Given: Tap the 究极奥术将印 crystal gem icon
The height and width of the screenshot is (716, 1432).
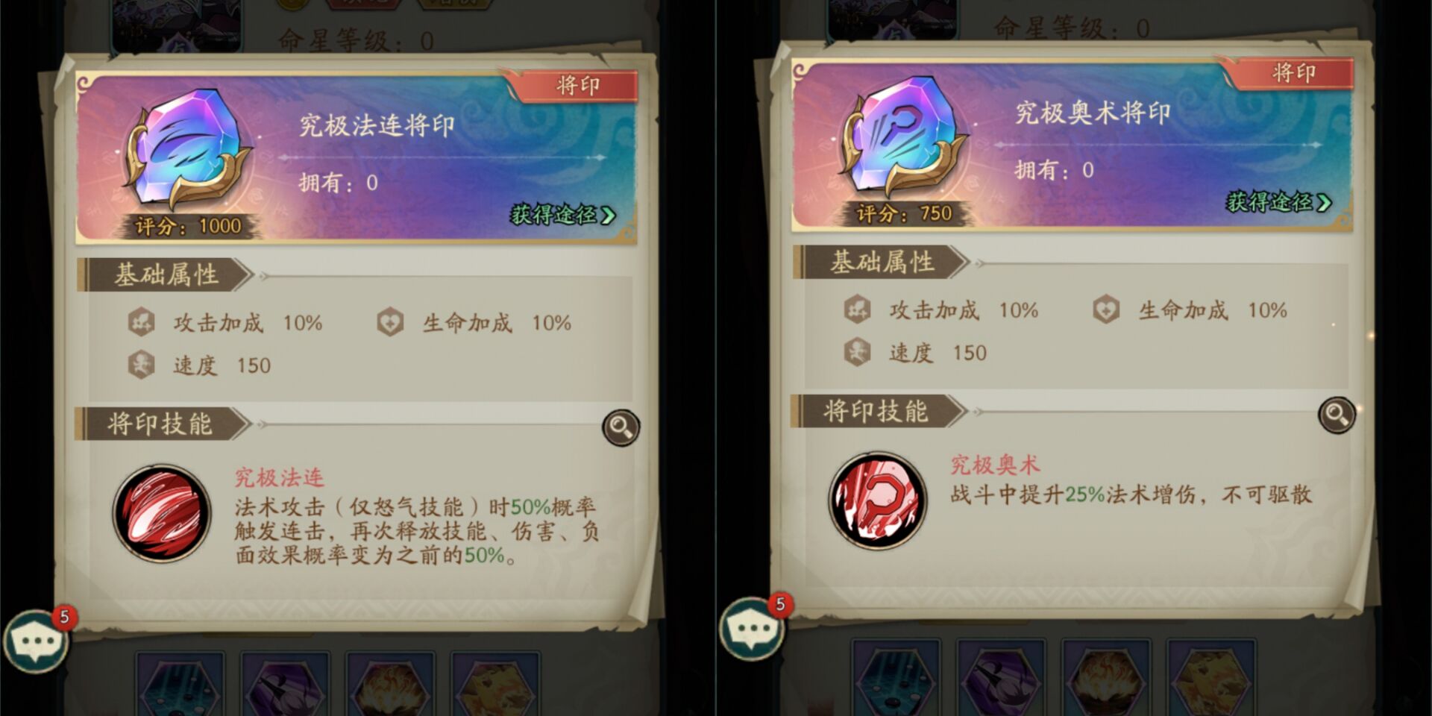Looking at the screenshot, I should [904, 136].
